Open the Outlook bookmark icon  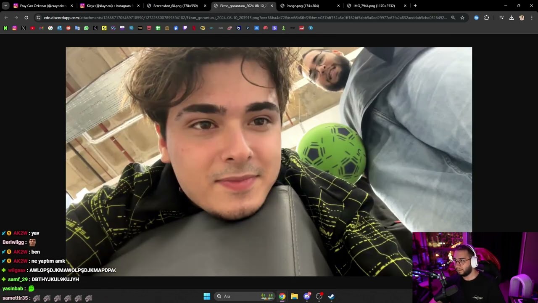59,28
